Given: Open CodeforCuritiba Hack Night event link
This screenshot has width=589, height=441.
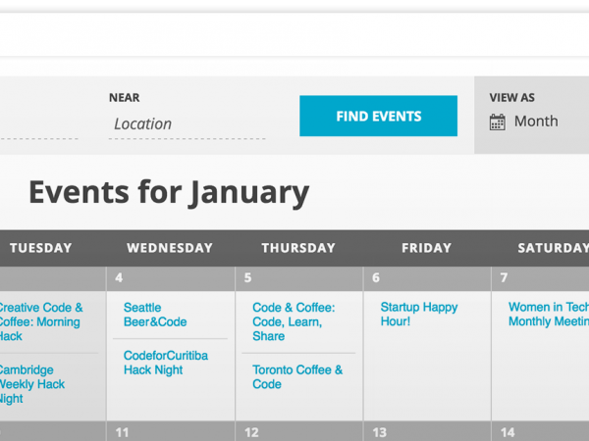Looking at the screenshot, I should click(166, 363).
